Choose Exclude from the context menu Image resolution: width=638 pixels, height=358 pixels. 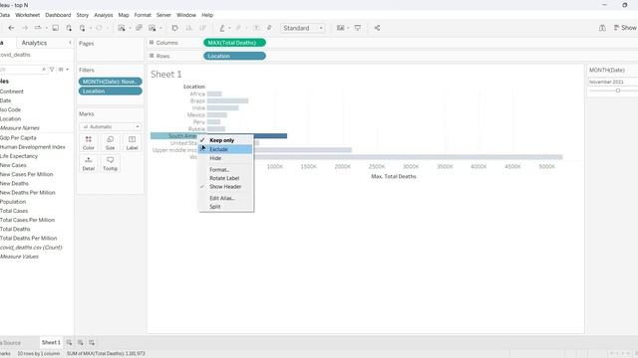[x=225, y=149]
